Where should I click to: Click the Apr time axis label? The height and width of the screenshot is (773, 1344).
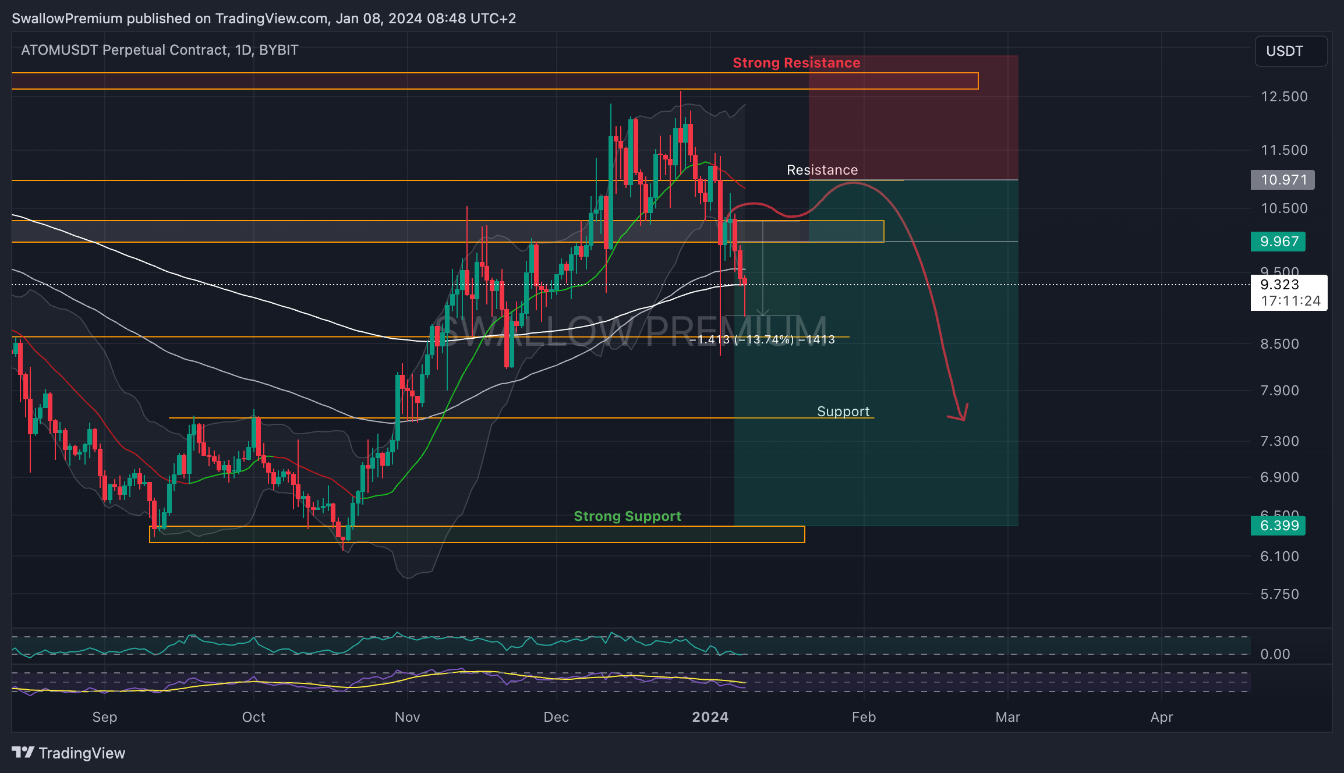pos(1162,717)
